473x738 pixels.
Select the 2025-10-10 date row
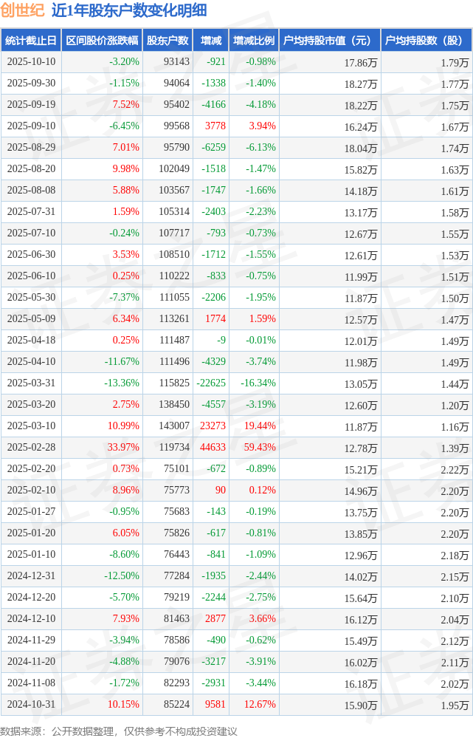pyautogui.click(x=31, y=62)
